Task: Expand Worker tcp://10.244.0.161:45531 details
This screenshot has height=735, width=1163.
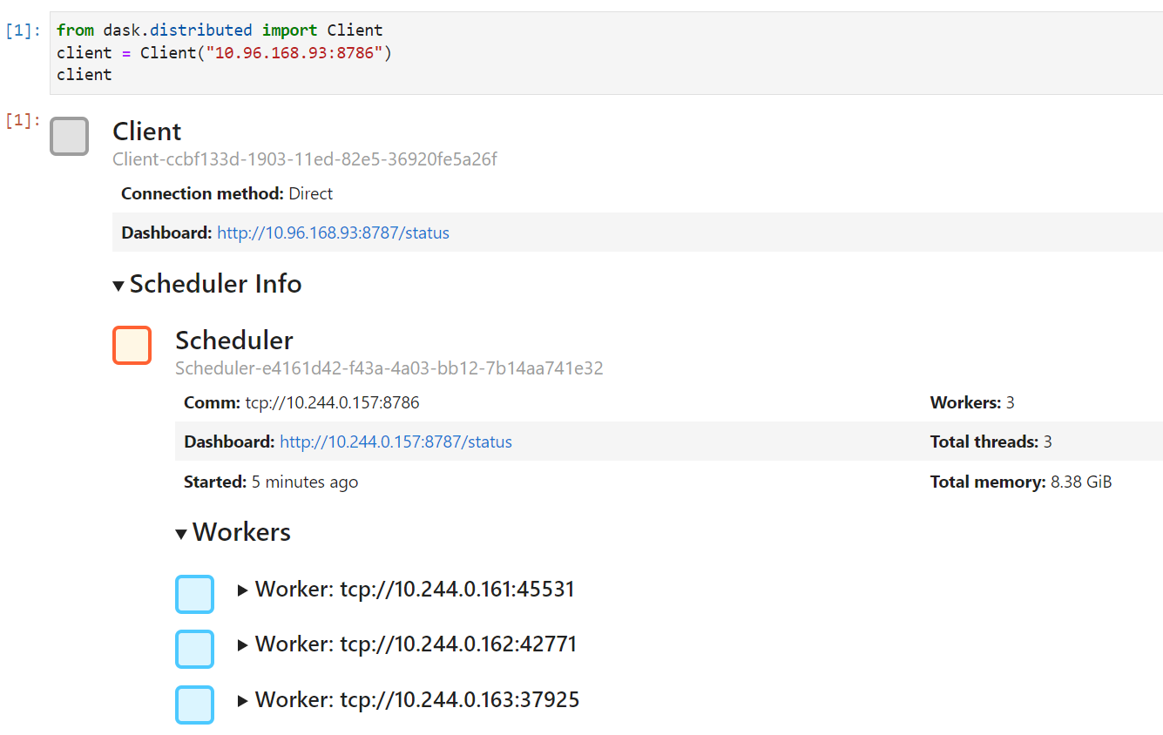Action: coord(243,589)
